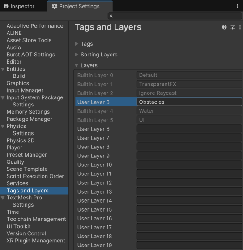Click the settings search field

point(175,16)
